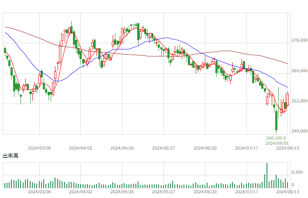Click the tallest volume bar spike

point(267,175)
